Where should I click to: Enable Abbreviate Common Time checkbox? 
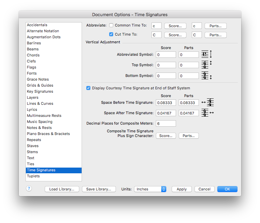111,25
